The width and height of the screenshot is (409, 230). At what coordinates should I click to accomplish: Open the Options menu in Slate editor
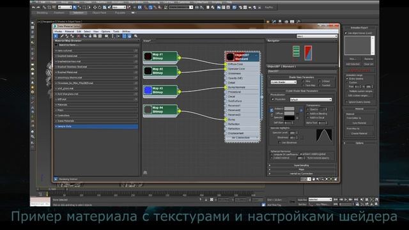coord(105,31)
